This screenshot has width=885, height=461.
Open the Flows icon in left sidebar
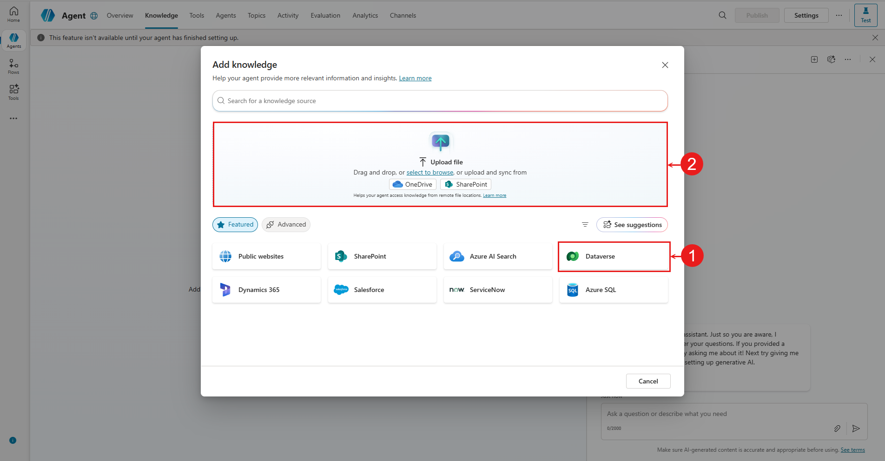coord(13,66)
